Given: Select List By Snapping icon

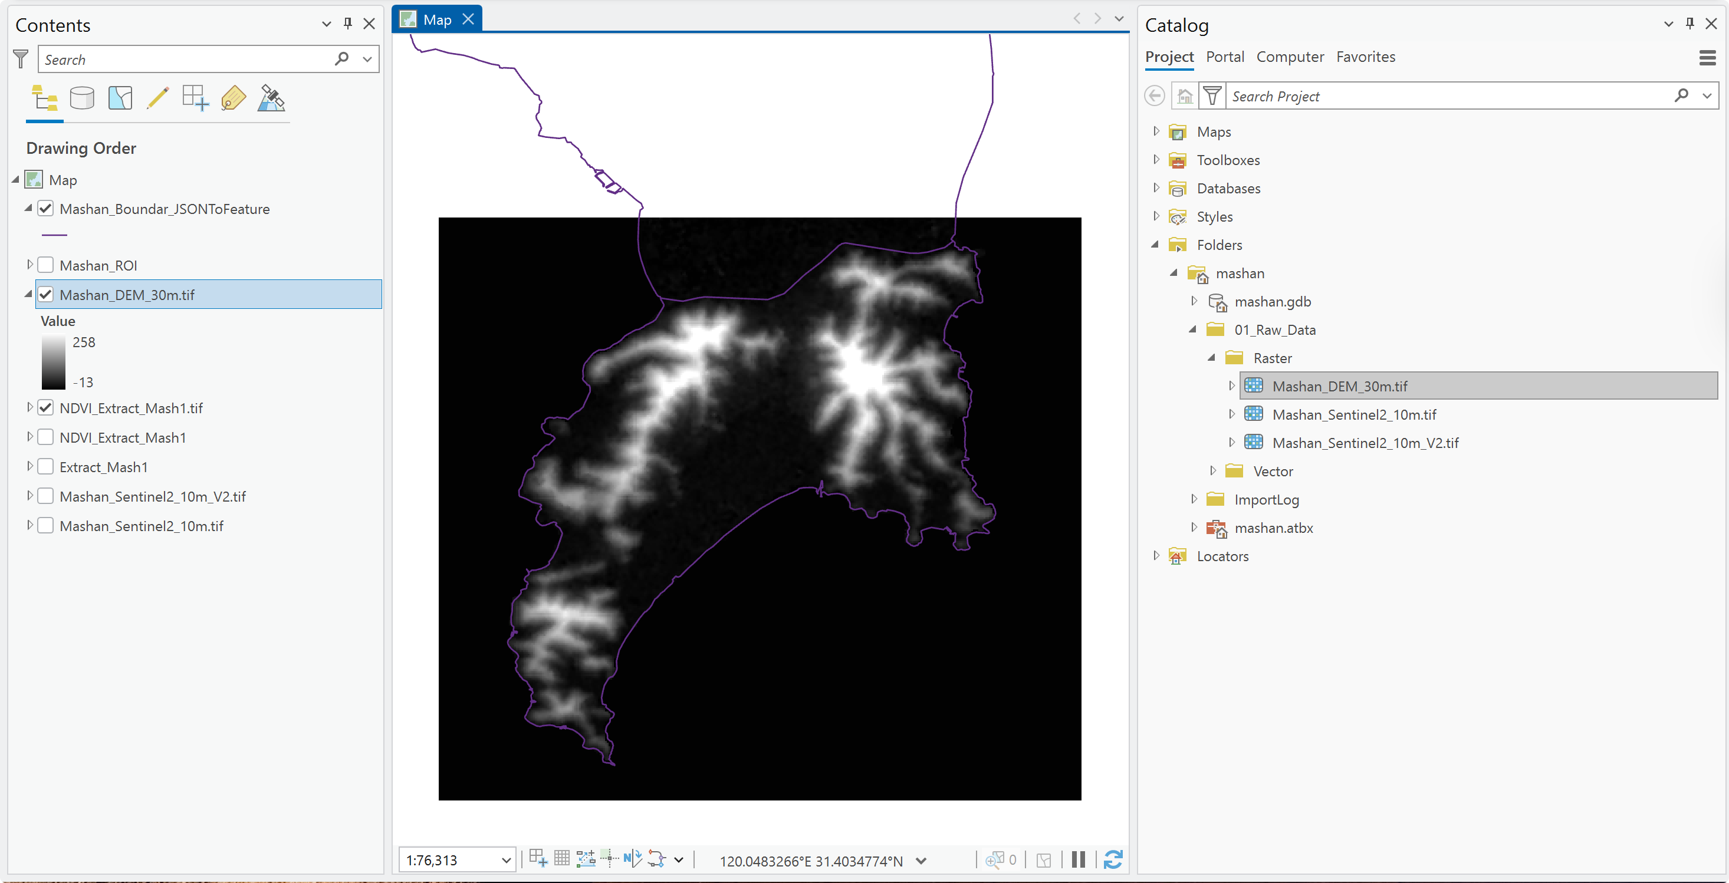Looking at the screenshot, I should tap(195, 98).
